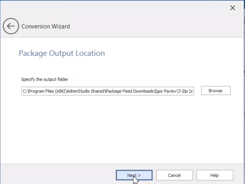Image resolution: width=245 pixels, height=184 pixels.
Task: Click the word 'Package' in the heading
Action: pos(33,53)
